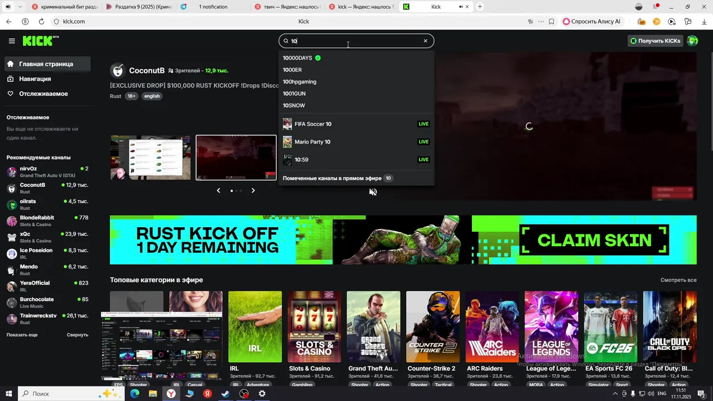The width and height of the screenshot is (713, 401).
Task: Open the FIFA Soccer 10 category result
Action: pos(356,124)
